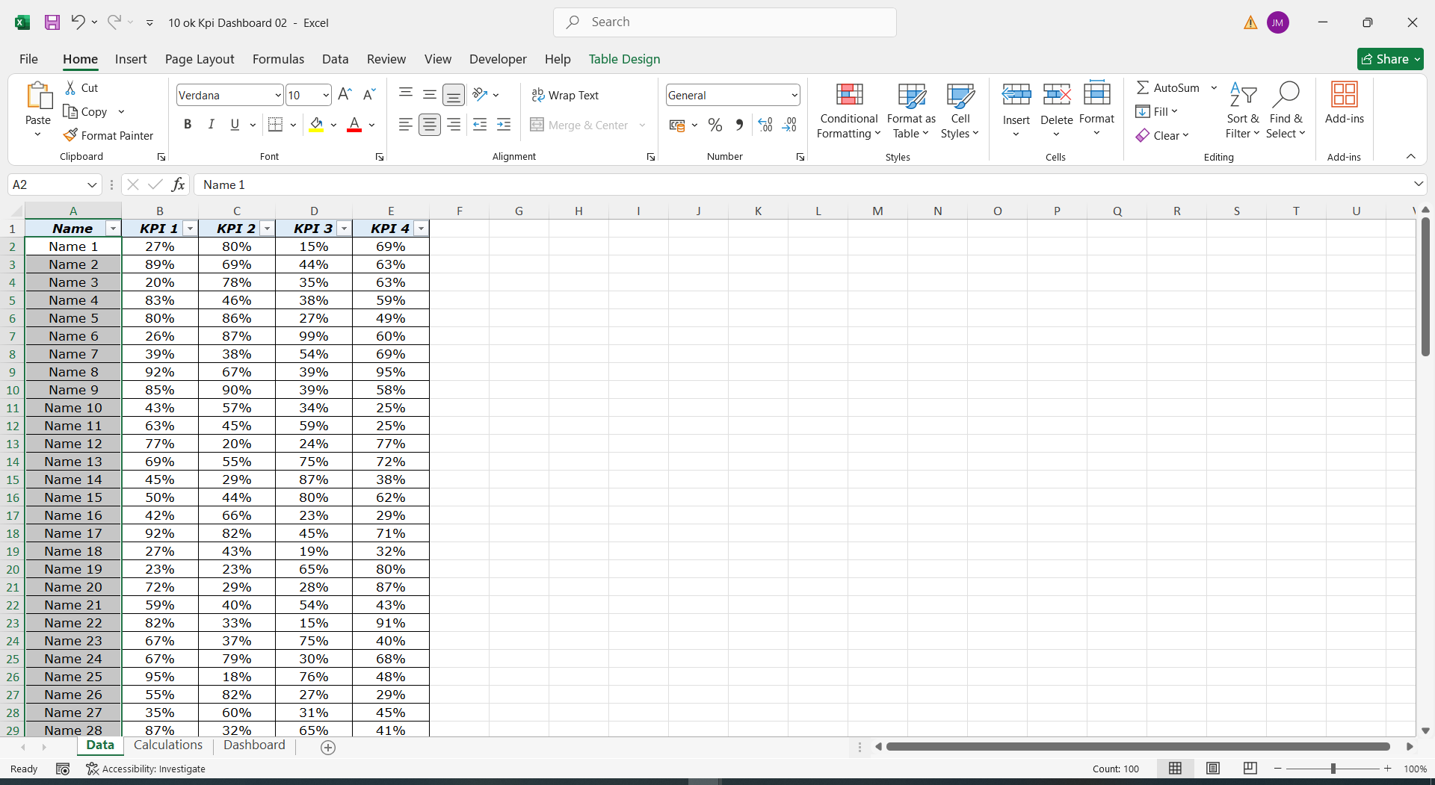Switch to the Insert ribbon tab
The height and width of the screenshot is (785, 1435).
click(131, 59)
